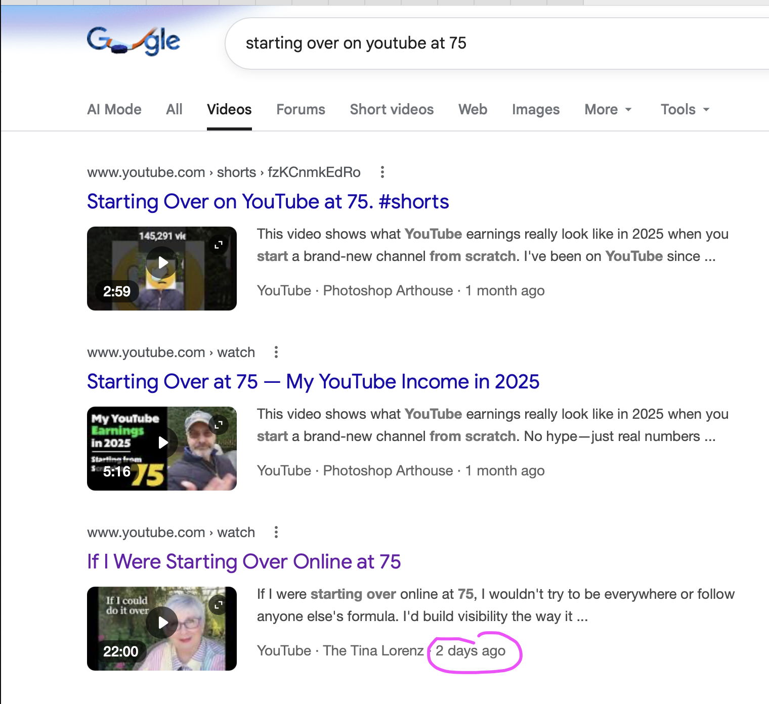Play the "My YouTube Income in 2025" thumbnail
Viewport: 769px width, 704px height.
pyautogui.click(x=162, y=442)
